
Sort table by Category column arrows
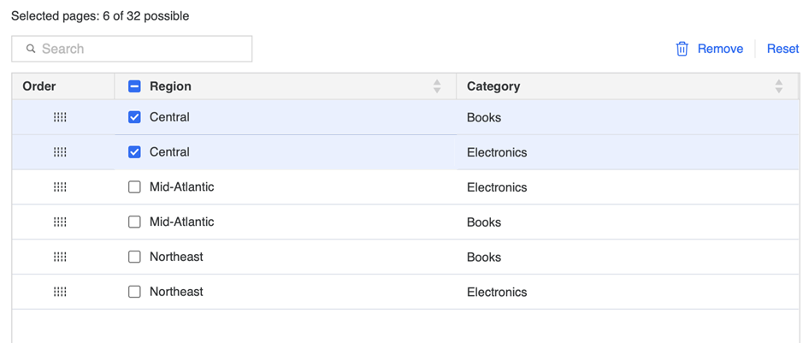pos(778,86)
